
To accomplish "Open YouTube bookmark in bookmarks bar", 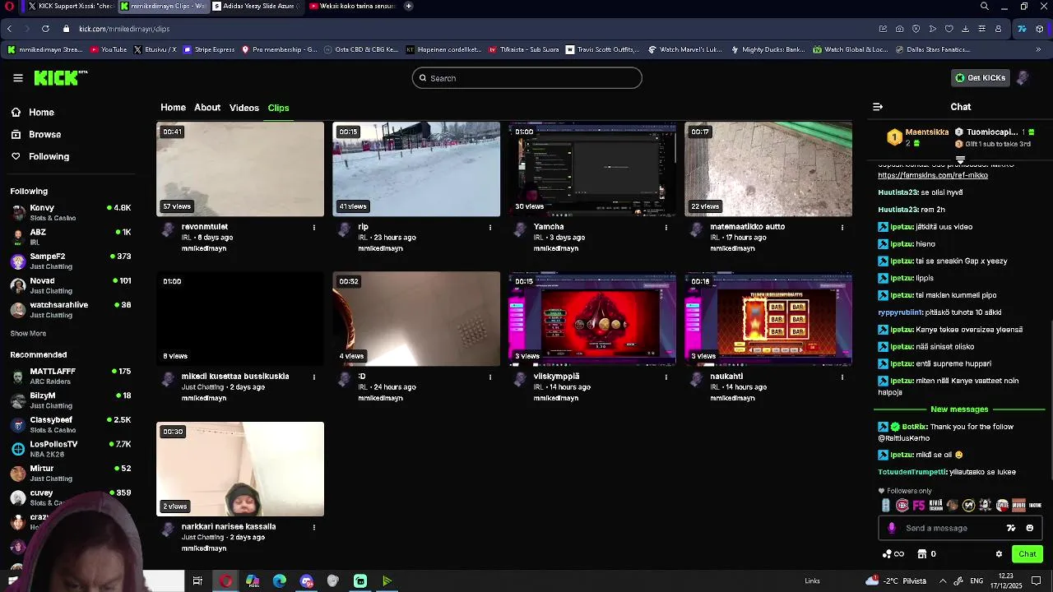I will click(109, 49).
